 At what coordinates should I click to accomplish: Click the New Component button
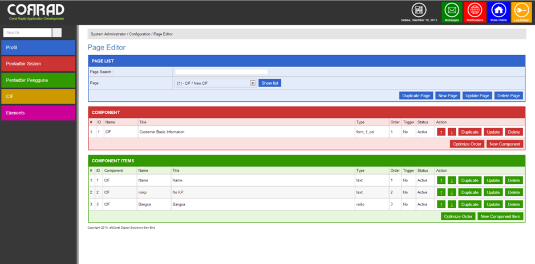(x=504, y=144)
